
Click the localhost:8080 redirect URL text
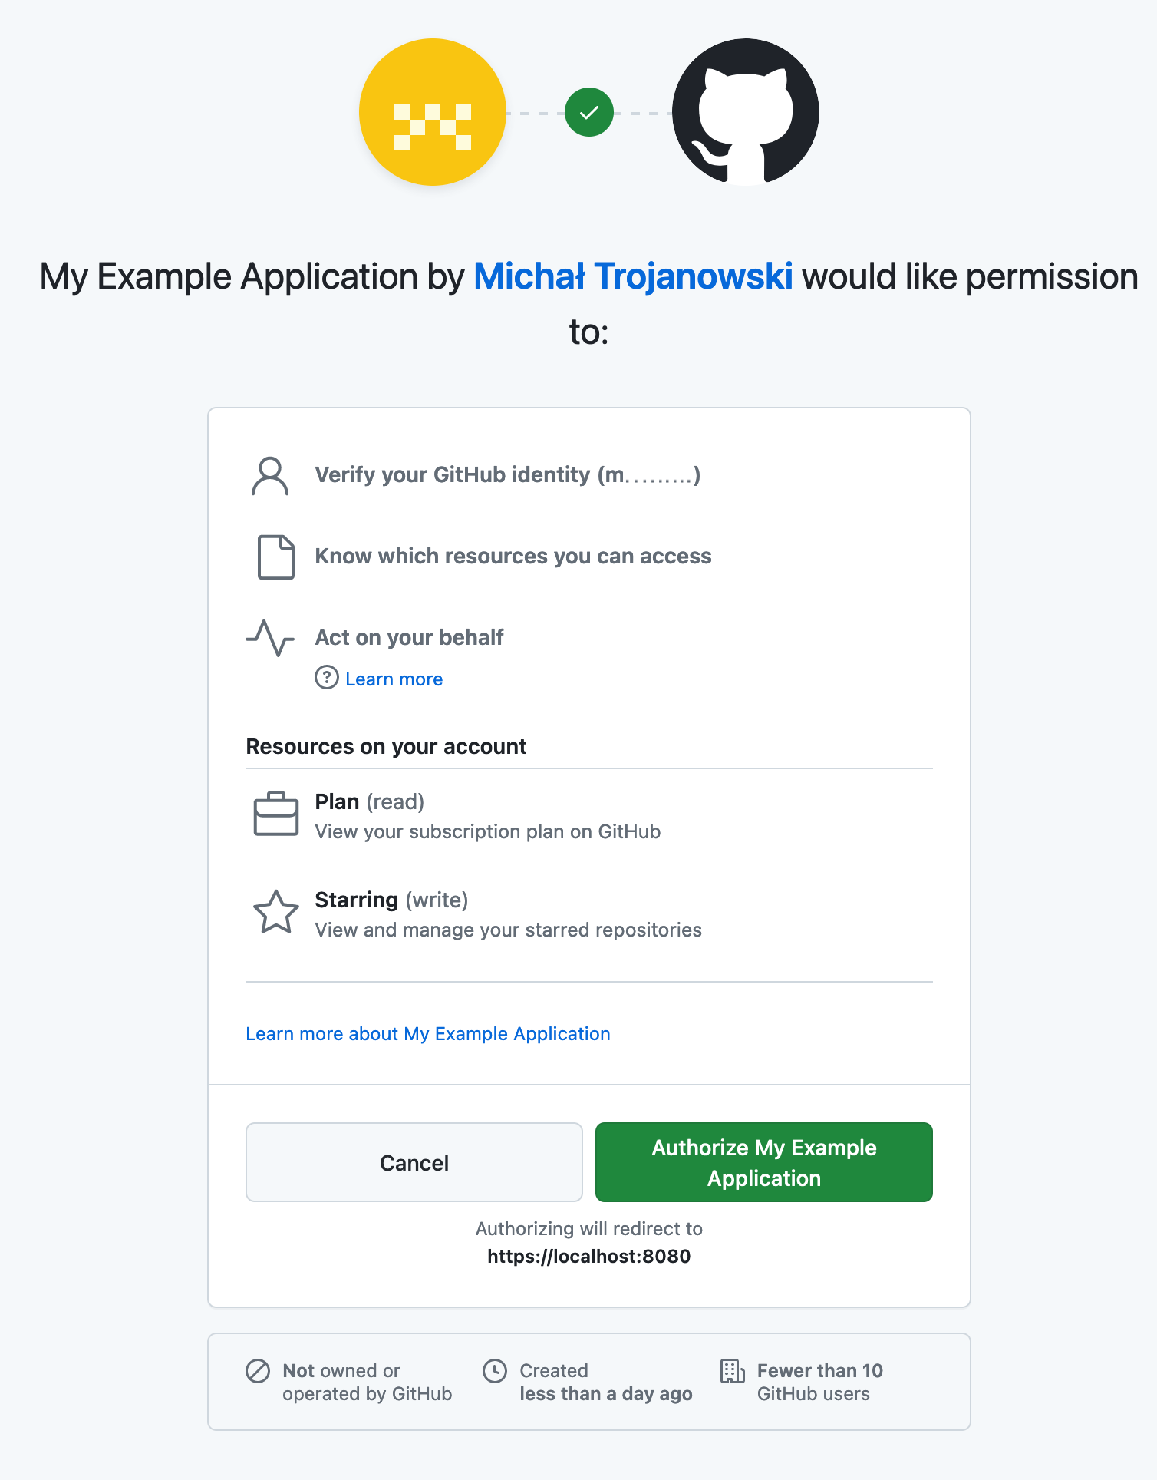click(x=589, y=1257)
